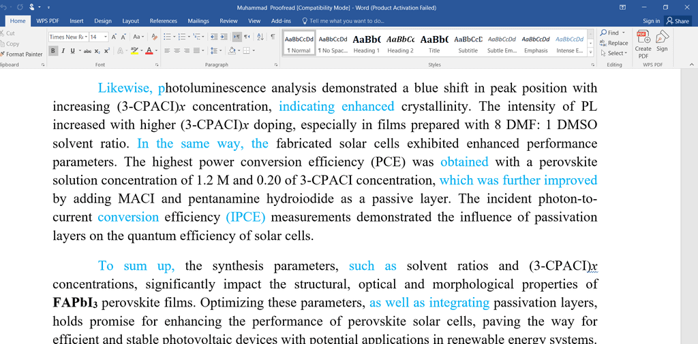Open WPS PDF tab
This screenshot has height=344, width=698.
(48, 21)
